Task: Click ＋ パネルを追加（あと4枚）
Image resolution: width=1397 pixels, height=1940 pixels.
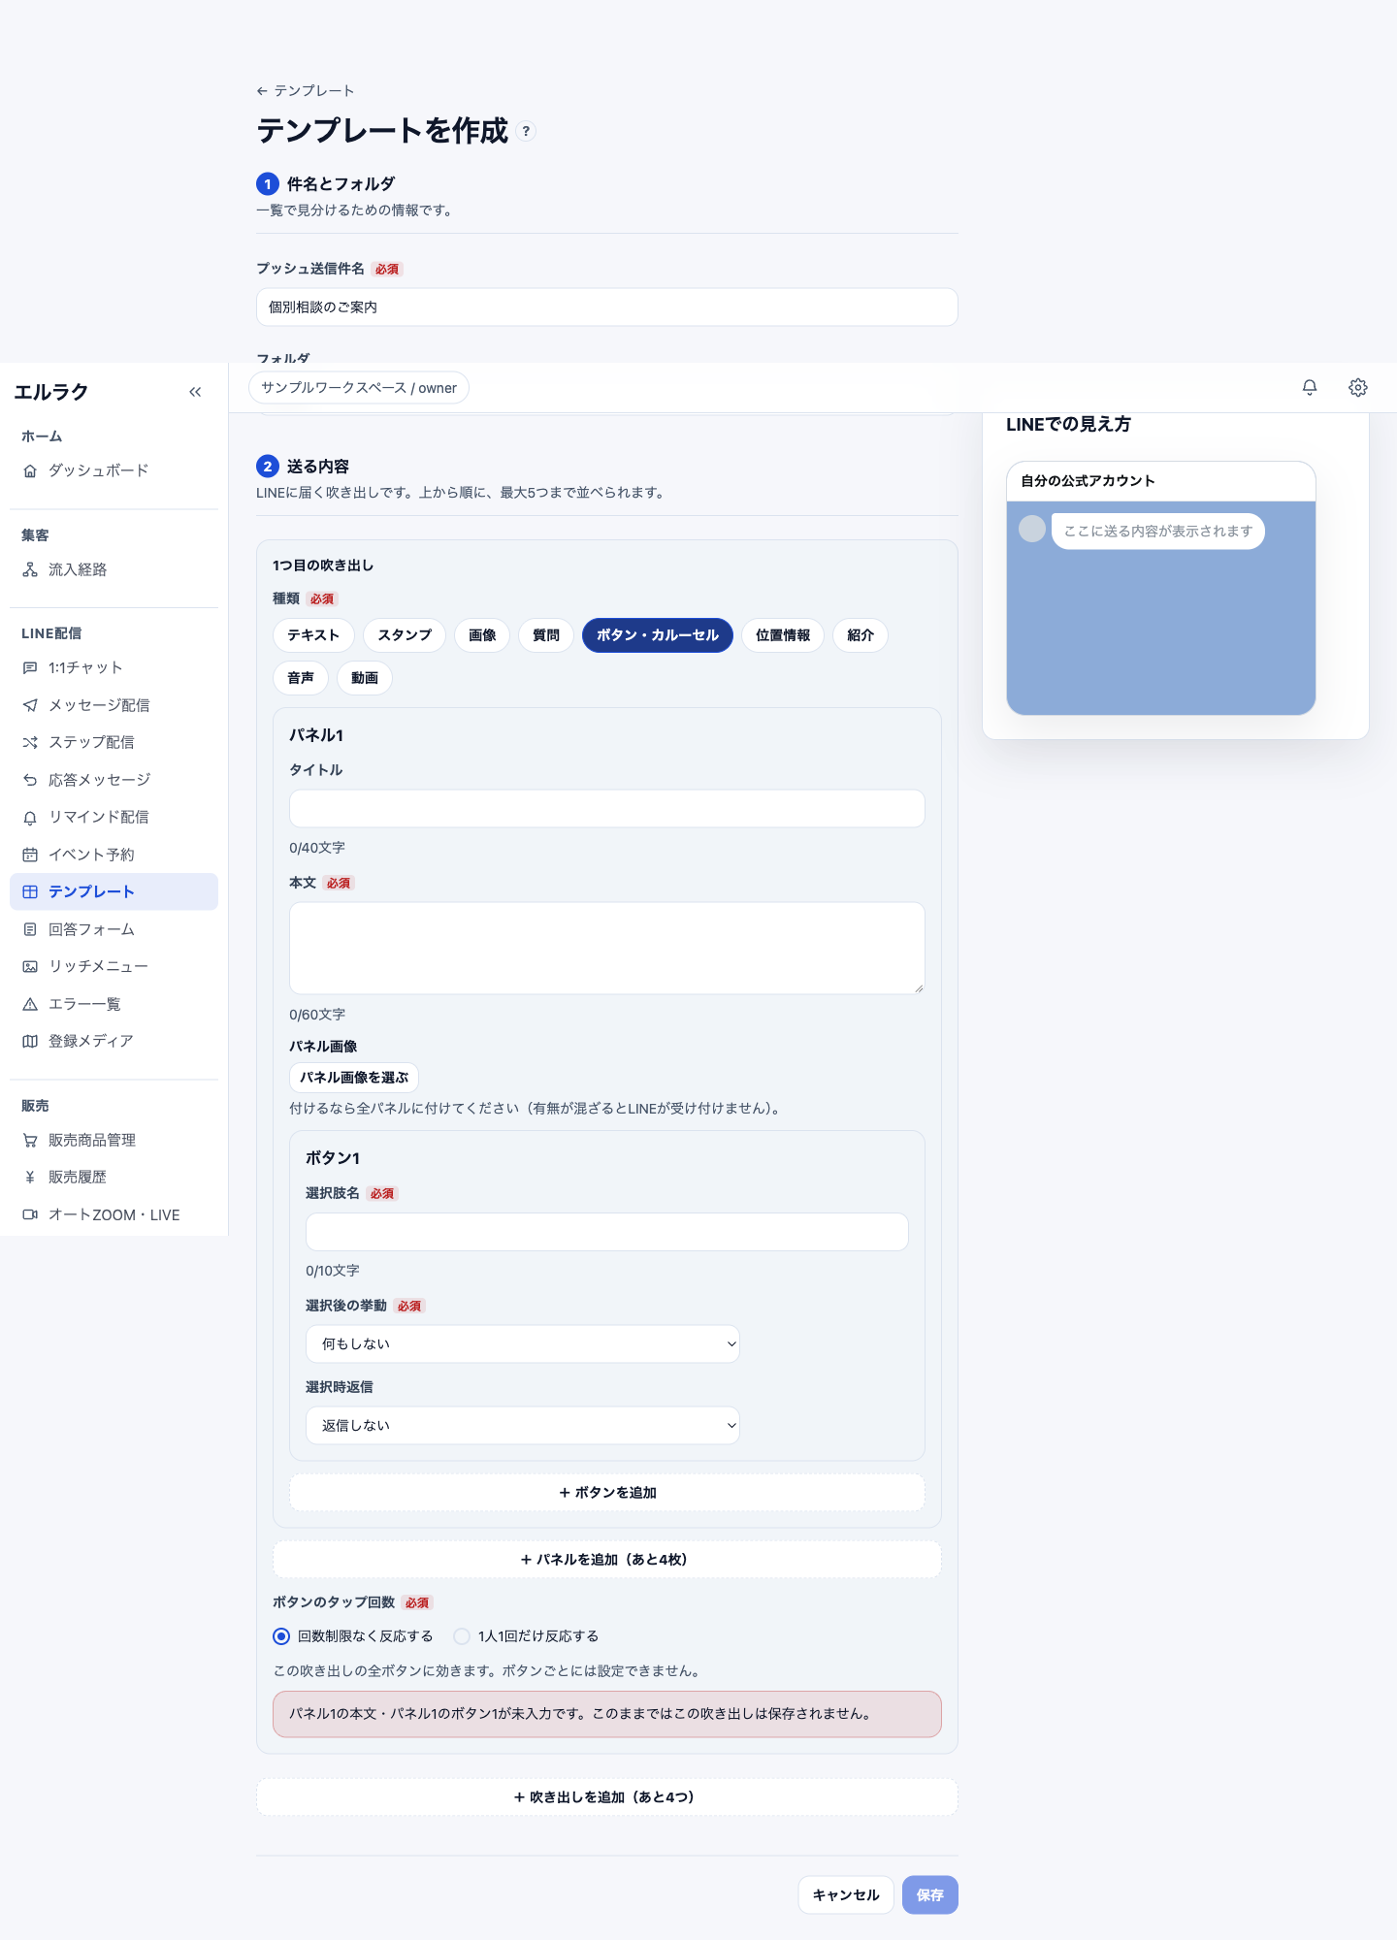Action: click(x=607, y=1560)
